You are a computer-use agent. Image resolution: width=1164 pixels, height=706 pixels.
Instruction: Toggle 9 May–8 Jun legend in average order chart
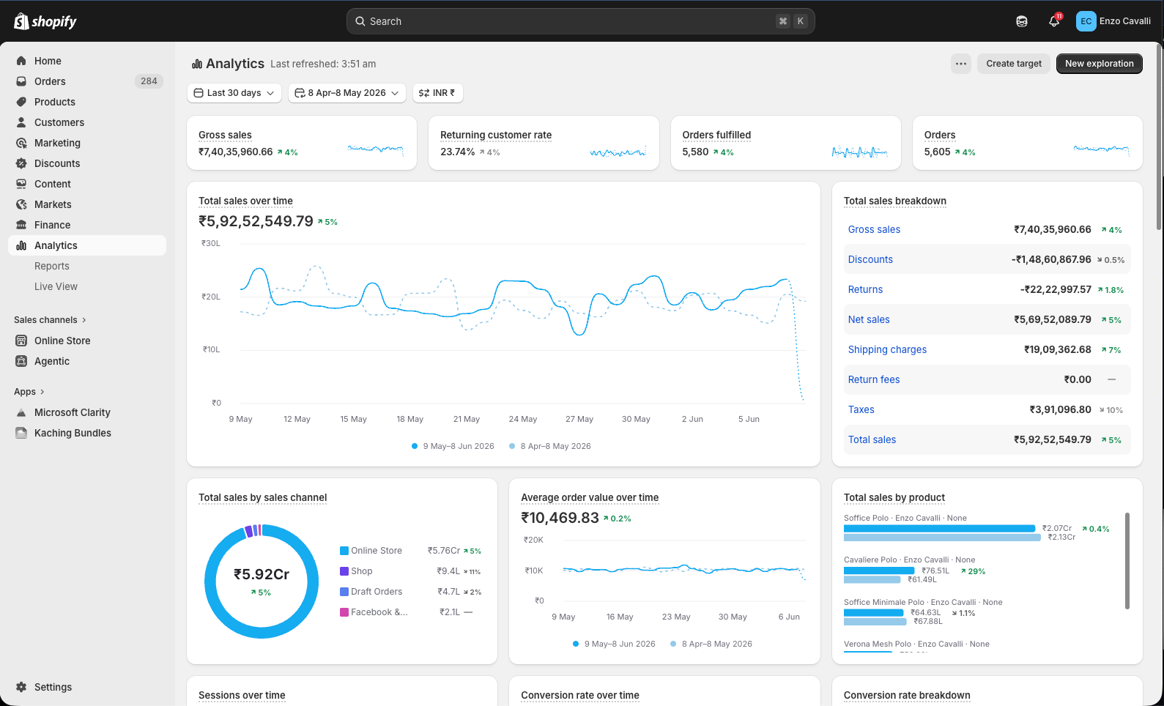(x=614, y=644)
